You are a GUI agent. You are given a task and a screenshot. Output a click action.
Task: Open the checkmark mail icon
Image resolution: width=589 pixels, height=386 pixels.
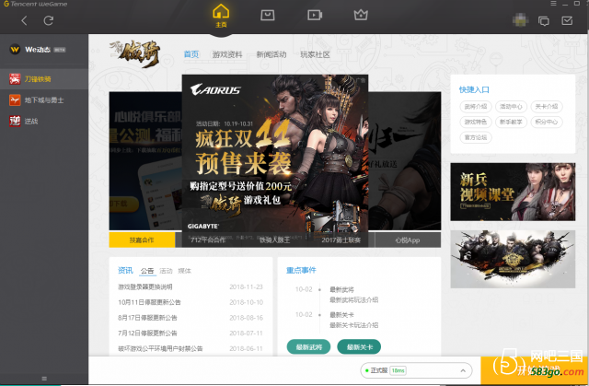click(x=567, y=20)
